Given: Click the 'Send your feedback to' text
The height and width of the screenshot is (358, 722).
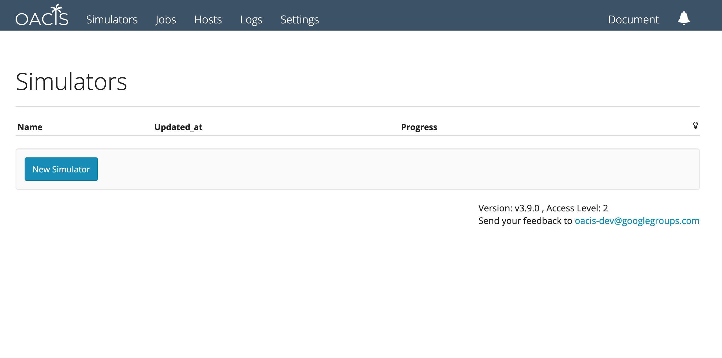Looking at the screenshot, I should (525, 221).
